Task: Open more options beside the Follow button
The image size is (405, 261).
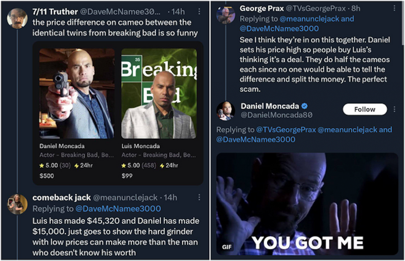Action: (x=394, y=109)
